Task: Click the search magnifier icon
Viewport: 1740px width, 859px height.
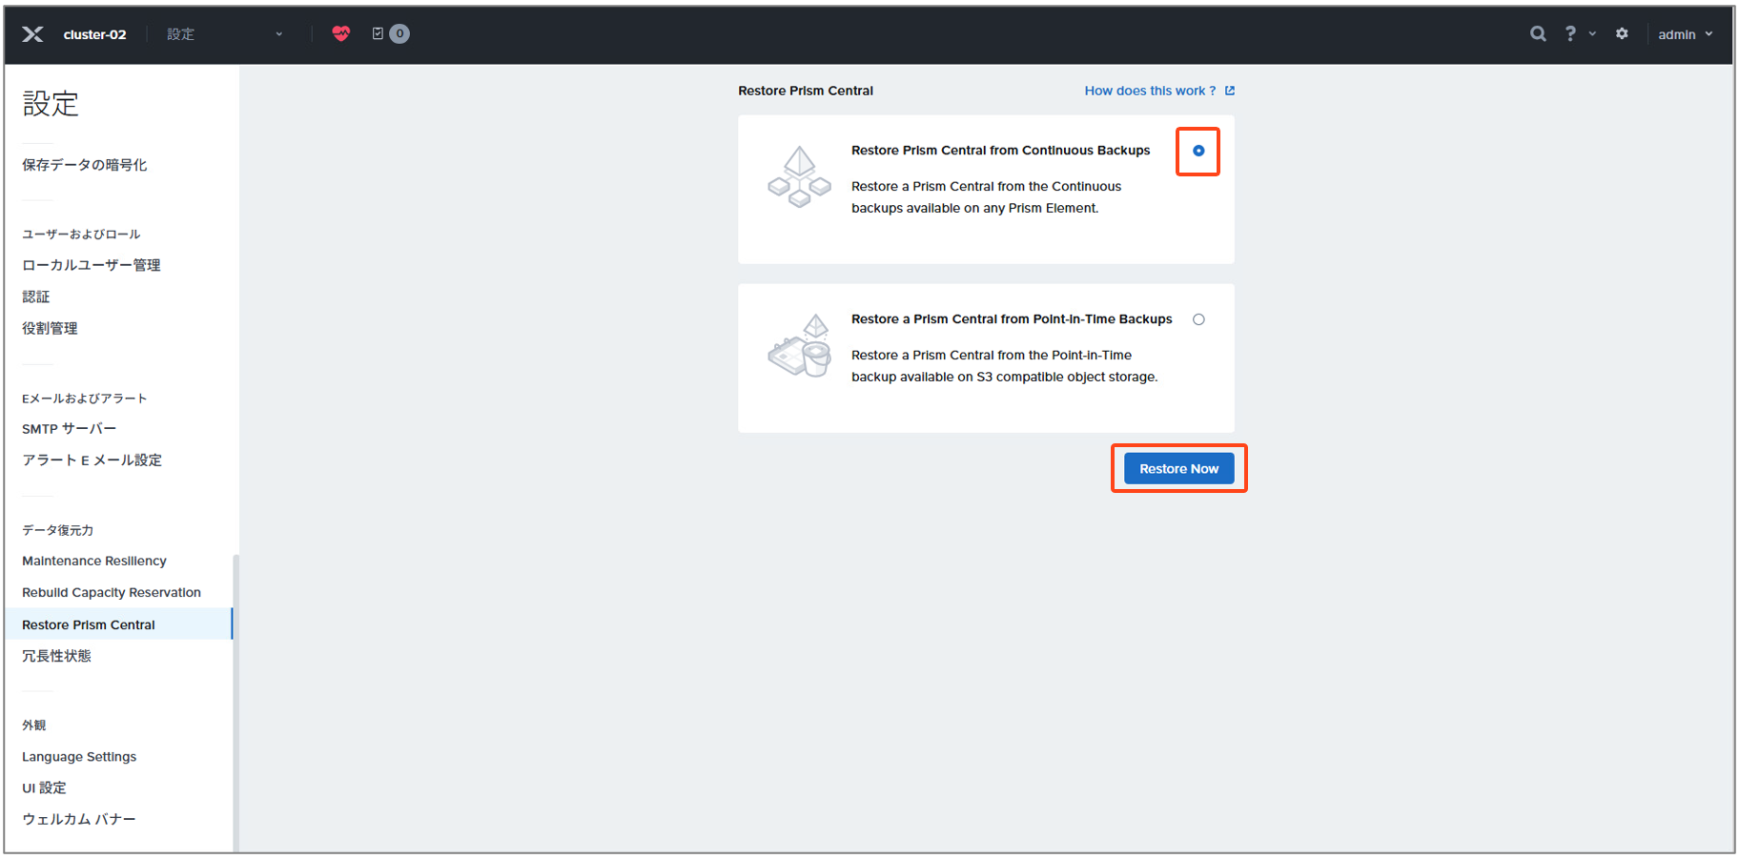Action: tap(1538, 33)
